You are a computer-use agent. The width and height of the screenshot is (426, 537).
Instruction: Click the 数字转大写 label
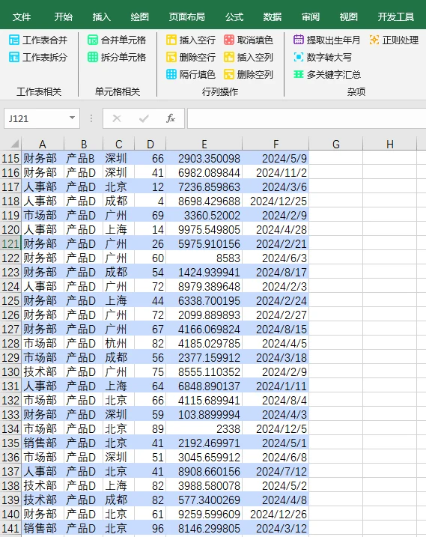click(329, 57)
